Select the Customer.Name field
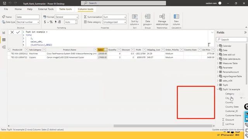This screenshot has width=248, height=139. (233, 115)
